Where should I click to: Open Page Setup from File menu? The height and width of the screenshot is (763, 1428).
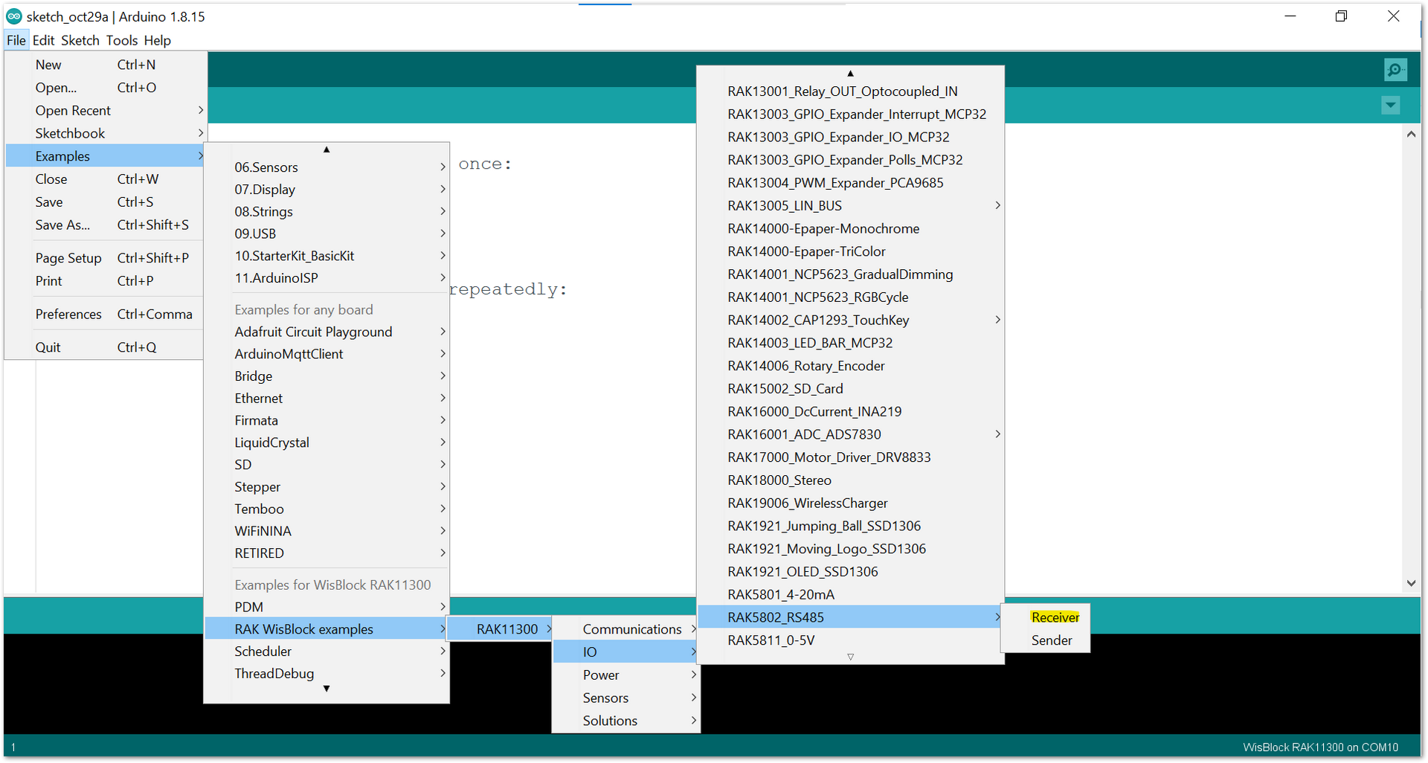[x=104, y=258]
